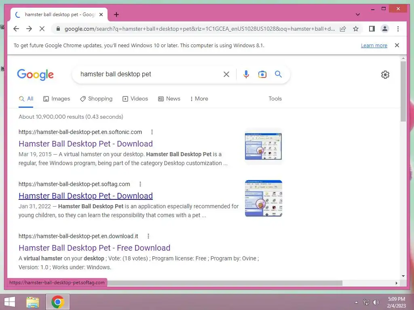Expand the More search options
Screen dimensions: 414x310
(x=199, y=99)
